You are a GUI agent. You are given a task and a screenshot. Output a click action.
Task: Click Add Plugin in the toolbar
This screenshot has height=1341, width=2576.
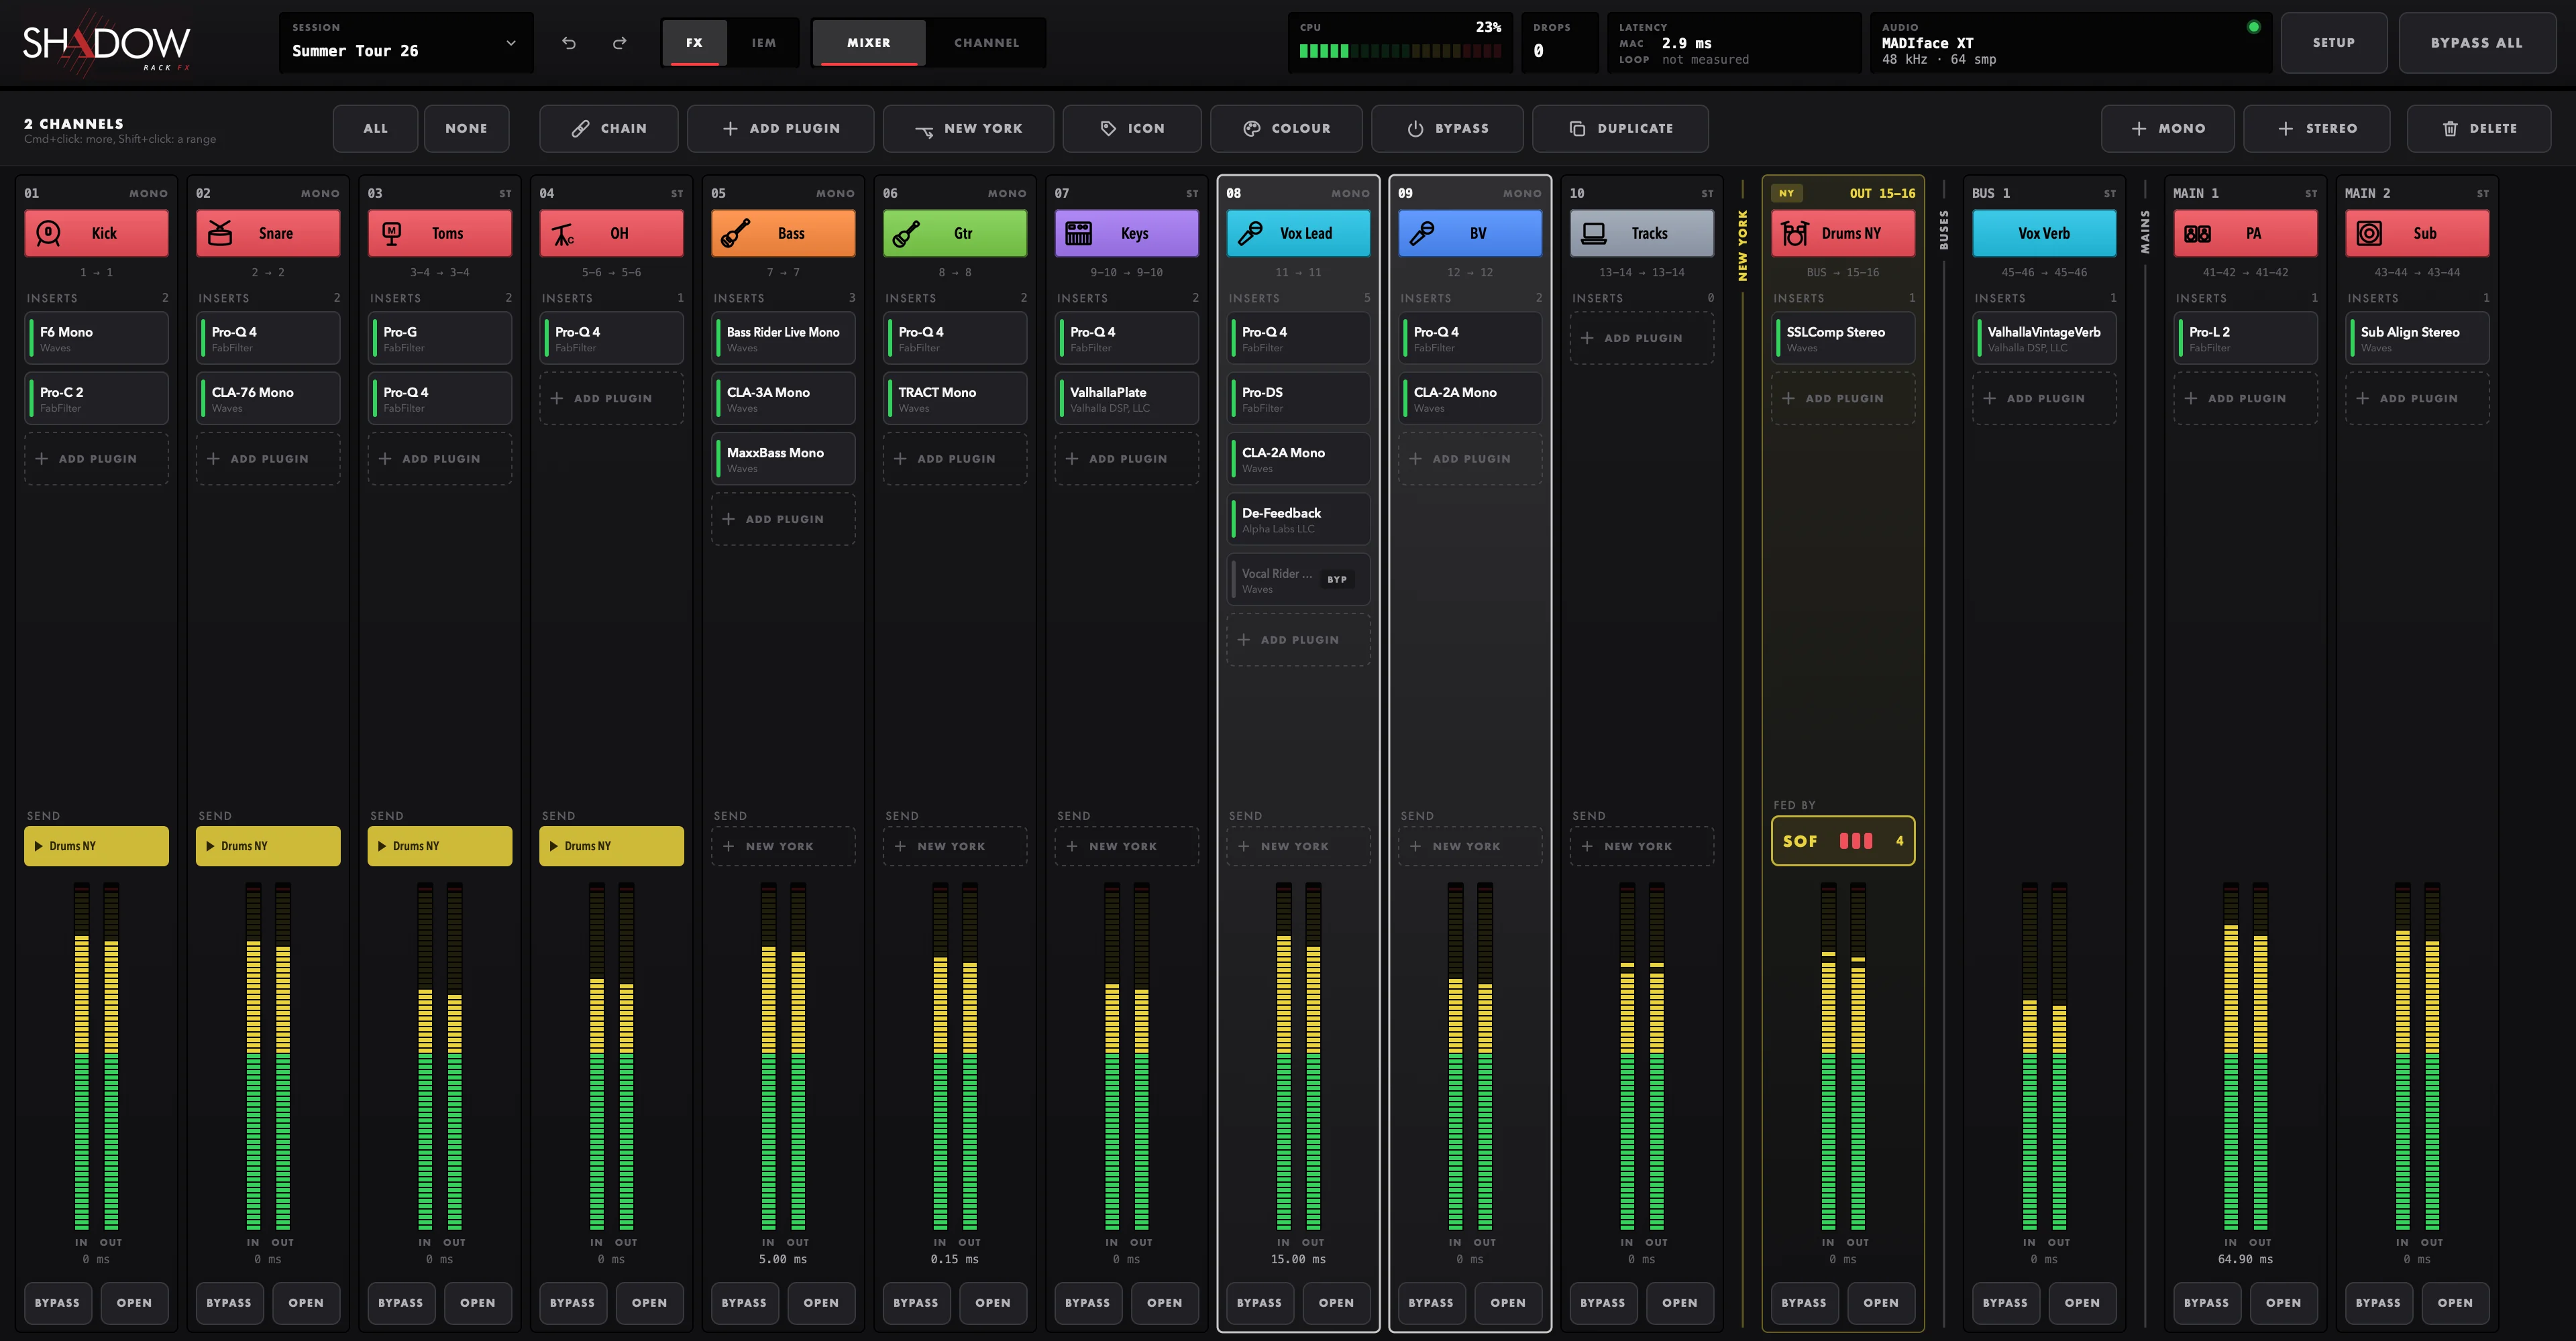pyautogui.click(x=781, y=128)
